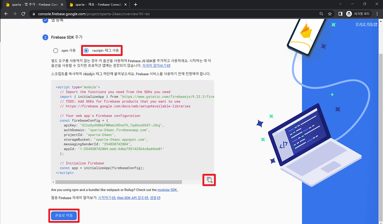Click the storageBucket line in the code
This screenshot has height=224, width=383.
pyautogui.click(x=106, y=140)
